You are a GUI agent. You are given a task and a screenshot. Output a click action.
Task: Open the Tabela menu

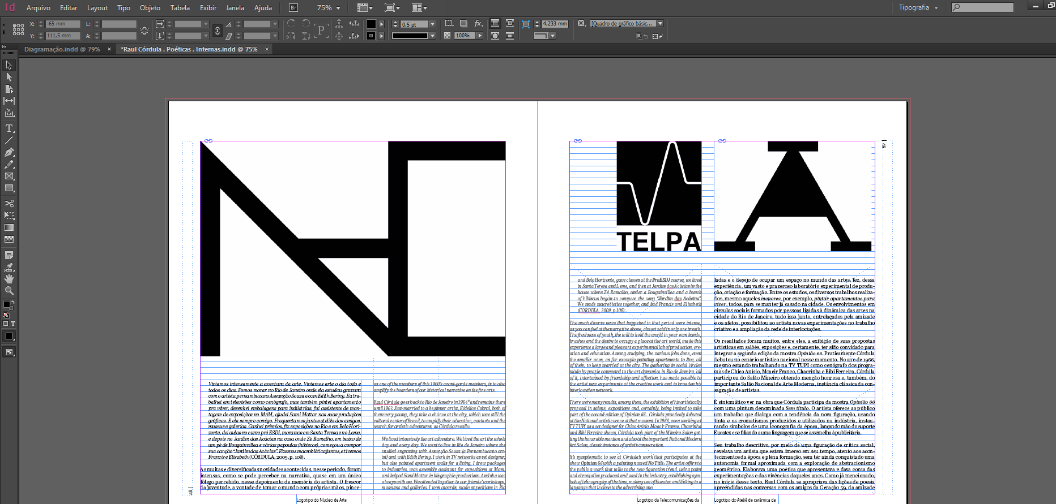pos(180,8)
